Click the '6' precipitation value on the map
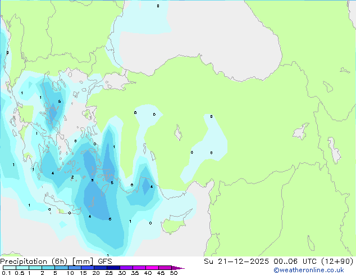Screen dimensions: 356x275 [x=110, y=219]
